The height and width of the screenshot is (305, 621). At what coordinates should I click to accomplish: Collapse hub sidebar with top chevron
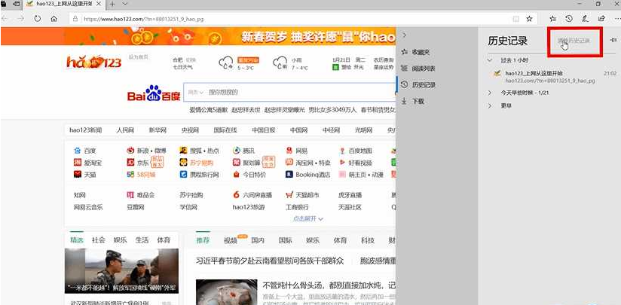point(404,35)
